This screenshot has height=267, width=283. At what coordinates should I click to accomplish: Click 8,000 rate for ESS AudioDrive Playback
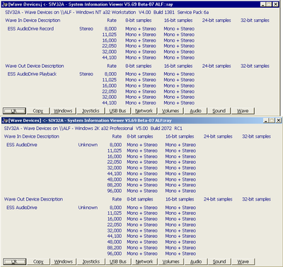(x=110, y=74)
